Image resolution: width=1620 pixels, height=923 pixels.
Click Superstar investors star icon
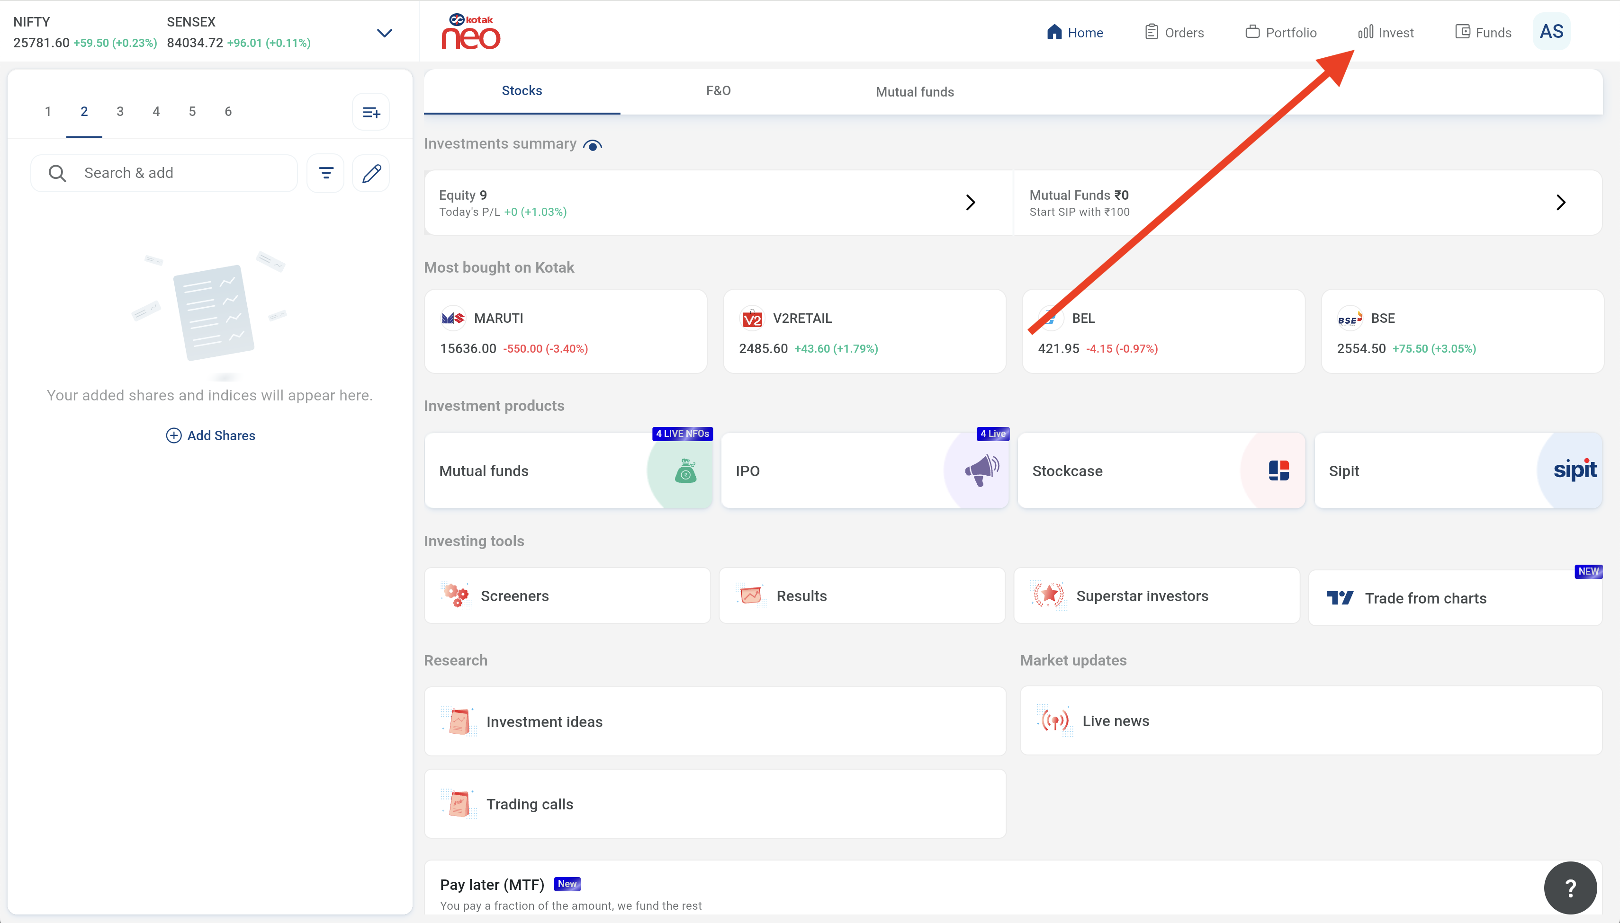pos(1048,595)
